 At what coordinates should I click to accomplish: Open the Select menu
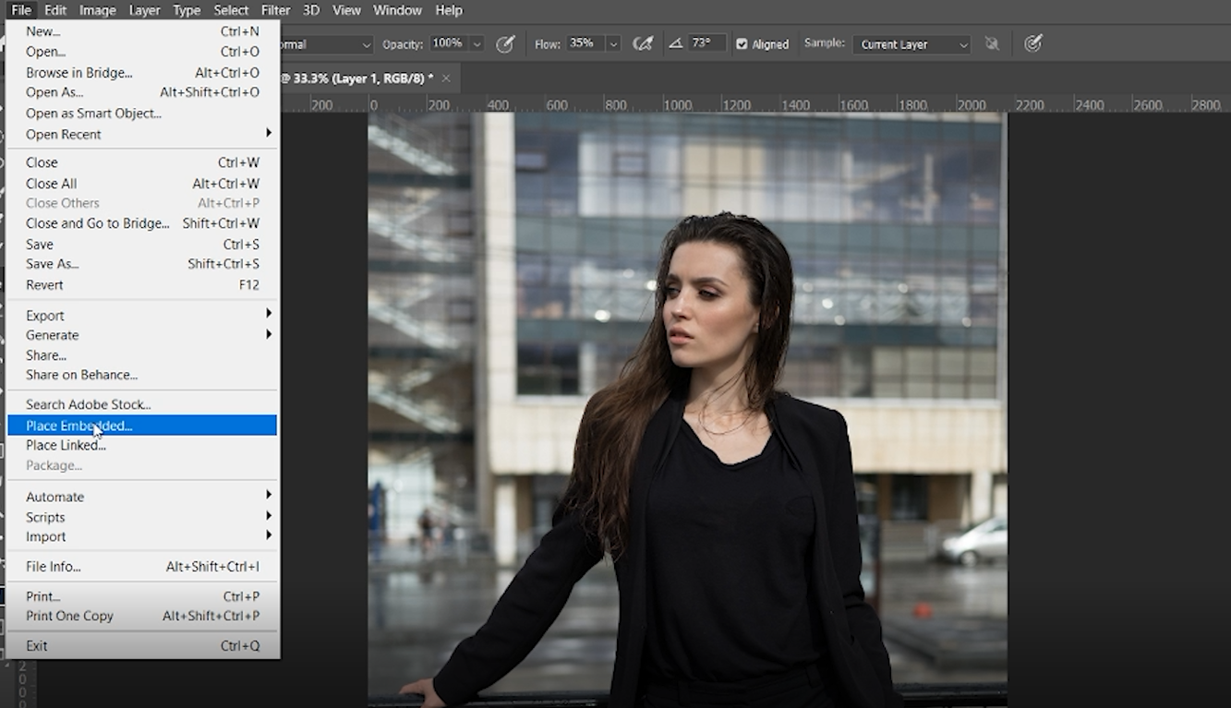(x=231, y=10)
